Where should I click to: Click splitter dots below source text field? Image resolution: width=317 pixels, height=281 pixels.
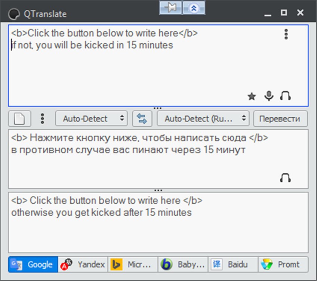[x=157, y=108]
